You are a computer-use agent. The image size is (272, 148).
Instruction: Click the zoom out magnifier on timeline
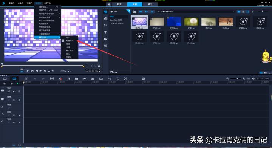(227, 79)
